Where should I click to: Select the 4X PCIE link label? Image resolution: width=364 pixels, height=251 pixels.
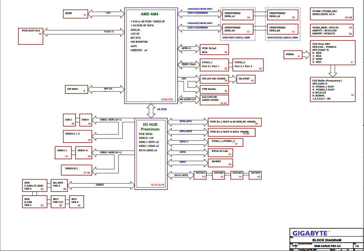(162, 109)
